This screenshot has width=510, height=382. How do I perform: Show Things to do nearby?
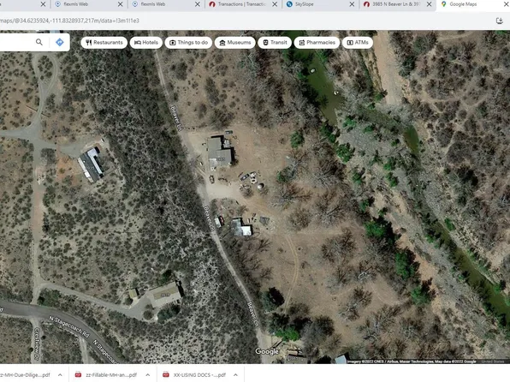tap(188, 43)
